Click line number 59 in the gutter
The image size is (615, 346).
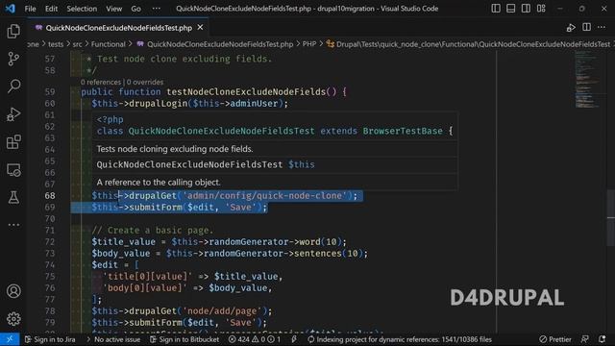click(50, 92)
